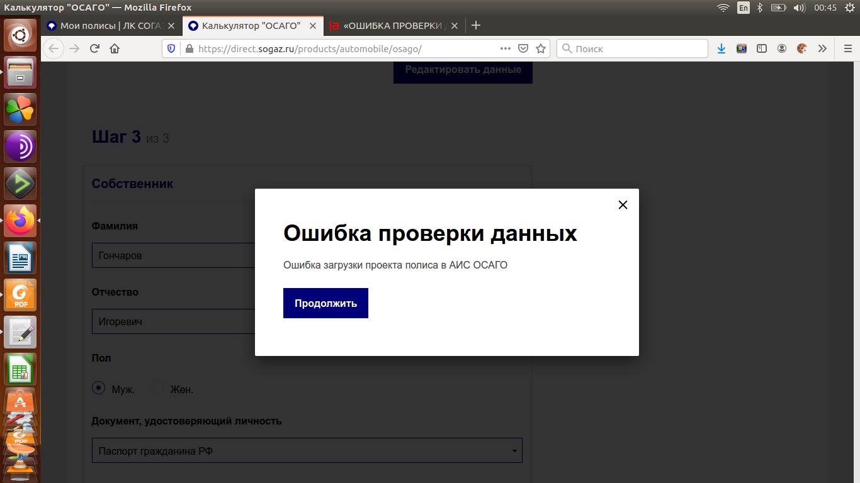Open the Паспорт гражданина РФ dropdown
860x483 pixels.
[307, 450]
